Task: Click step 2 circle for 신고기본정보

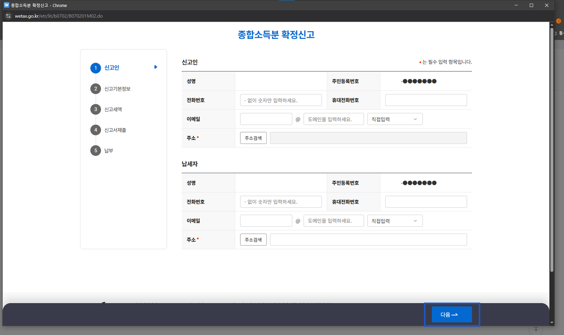Action: click(x=96, y=89)
